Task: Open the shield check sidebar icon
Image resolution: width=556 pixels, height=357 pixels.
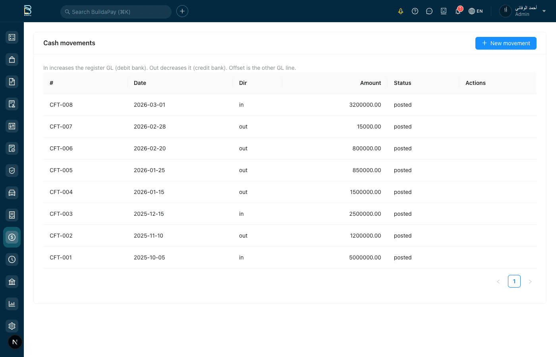Action: pos(12,171)
